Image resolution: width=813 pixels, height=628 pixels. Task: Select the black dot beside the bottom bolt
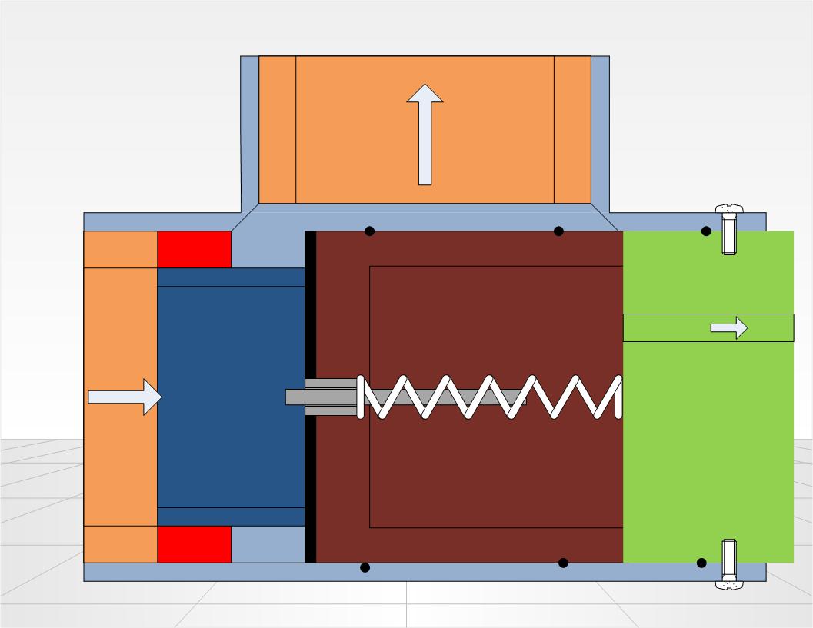click(701, 563)
